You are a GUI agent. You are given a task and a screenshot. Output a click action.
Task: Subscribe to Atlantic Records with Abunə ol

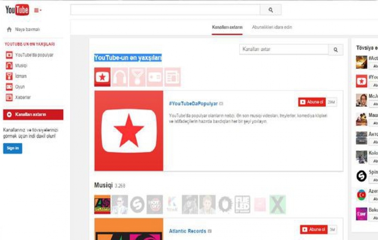tap(314, 229)
